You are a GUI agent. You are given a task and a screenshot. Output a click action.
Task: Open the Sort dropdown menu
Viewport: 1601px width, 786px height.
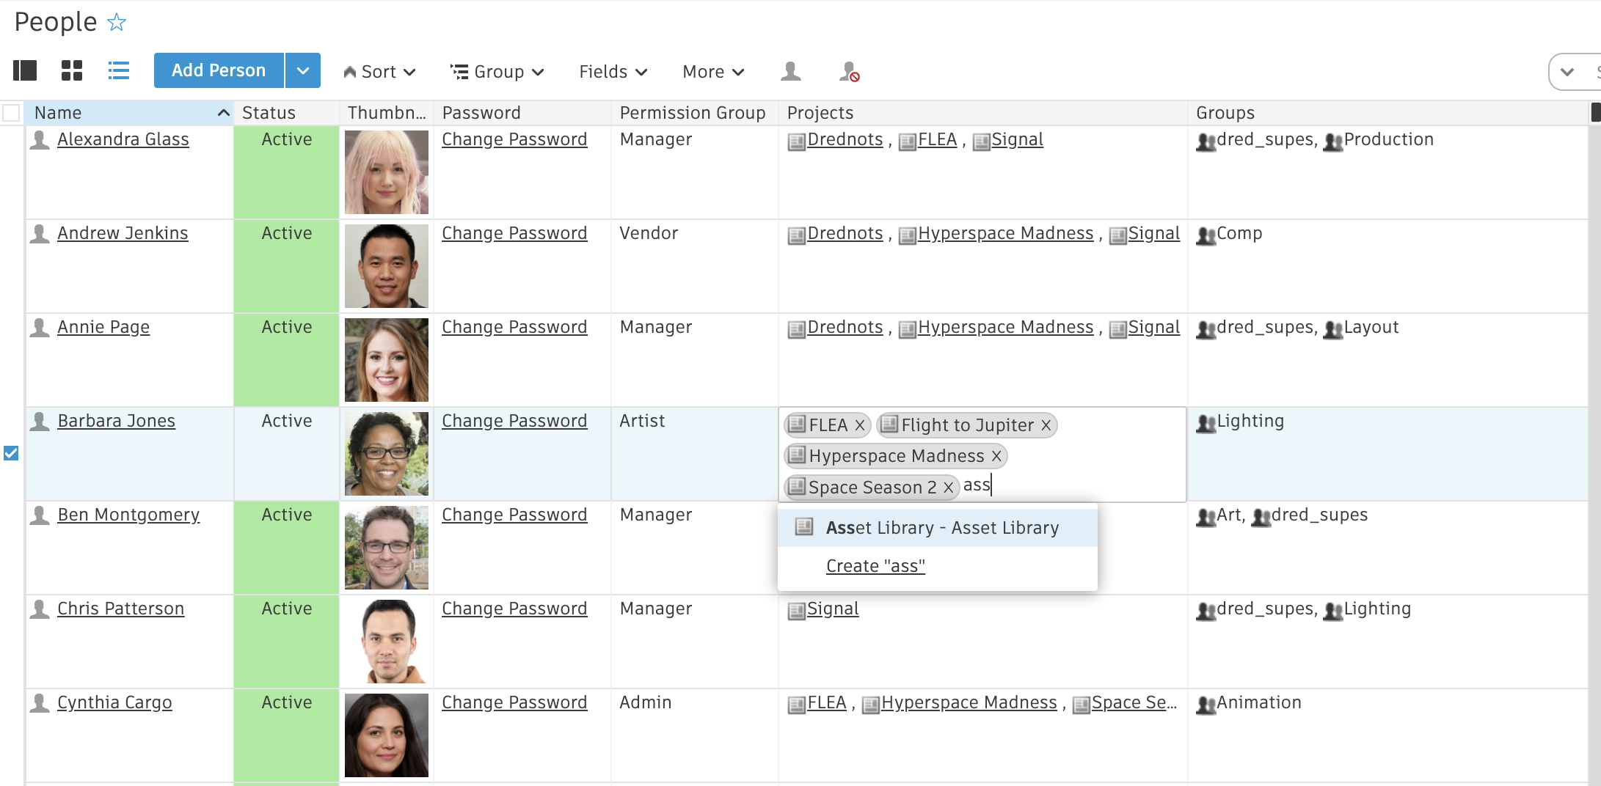[379, 72]
